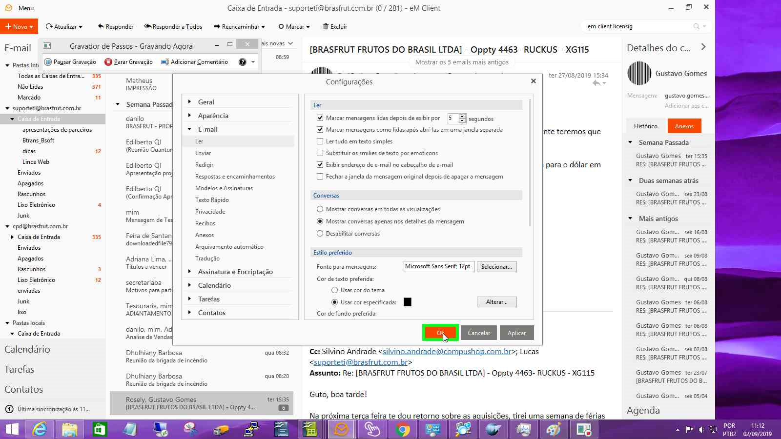Open the Windows Start button
The image size is (781, 439).
click(12, 429)
